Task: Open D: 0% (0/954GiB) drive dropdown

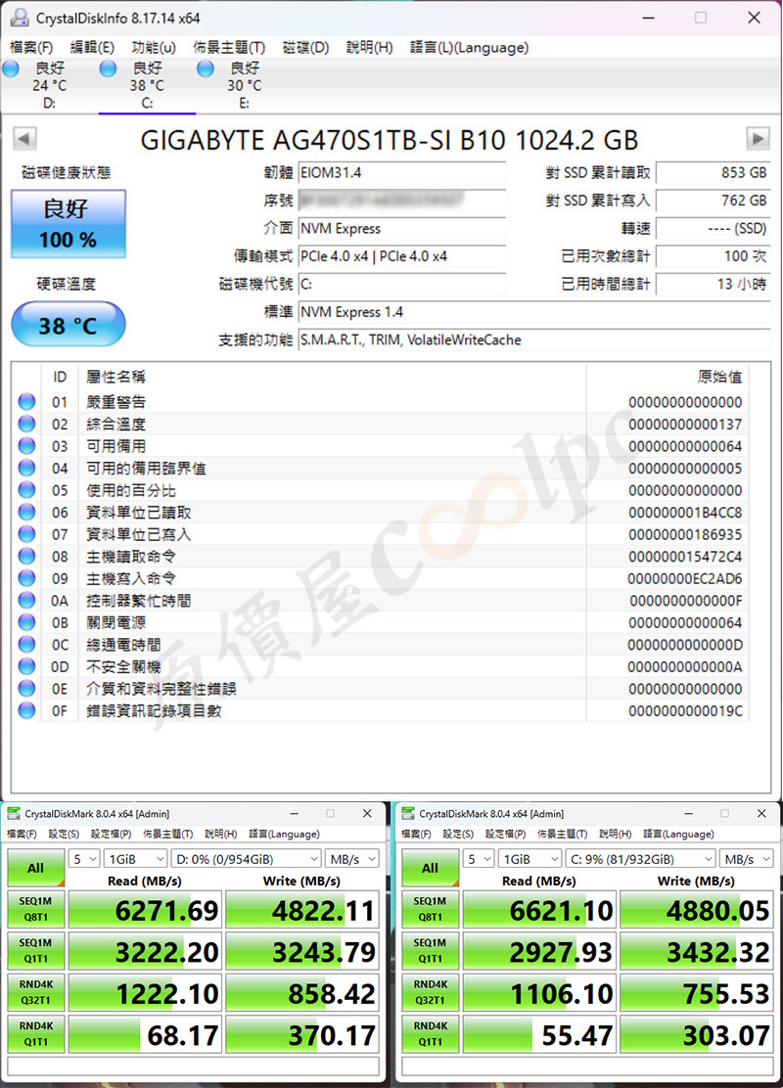Action: 247,859
